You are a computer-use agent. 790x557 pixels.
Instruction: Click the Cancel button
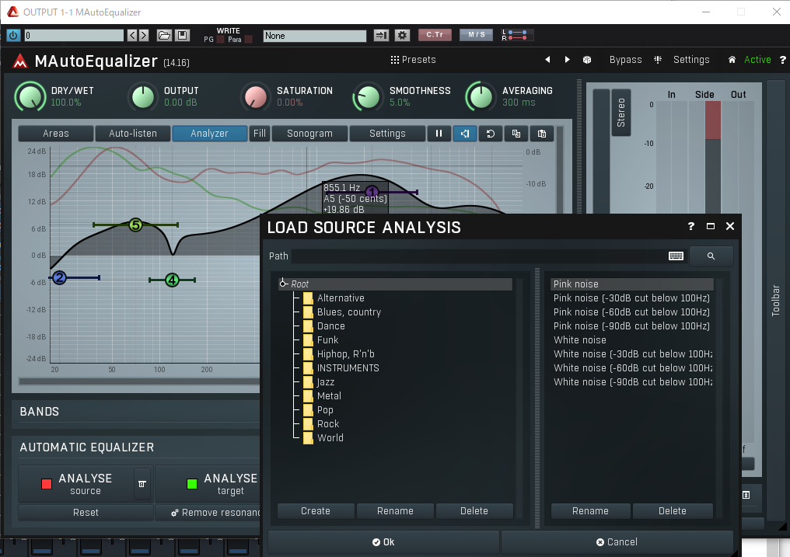[x=617, y=542]
